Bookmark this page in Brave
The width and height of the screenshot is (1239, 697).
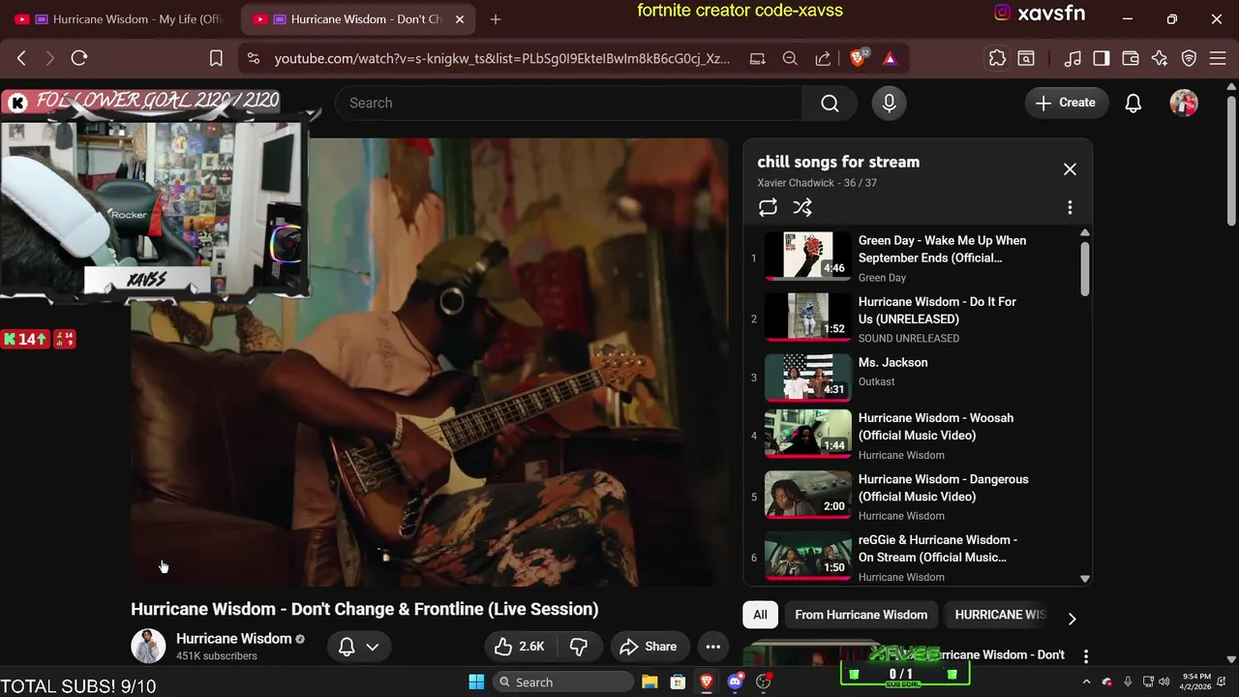coord(216,58)
